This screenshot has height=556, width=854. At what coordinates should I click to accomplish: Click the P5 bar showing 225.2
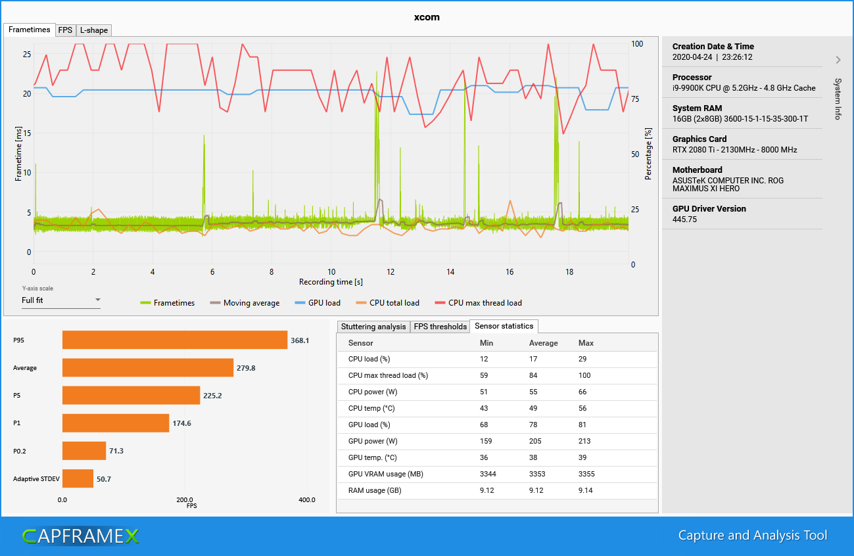(x=131, y=395)
